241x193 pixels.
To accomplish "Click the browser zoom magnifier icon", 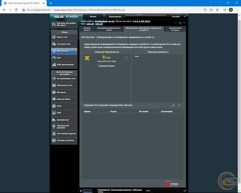I will [205, 10].
